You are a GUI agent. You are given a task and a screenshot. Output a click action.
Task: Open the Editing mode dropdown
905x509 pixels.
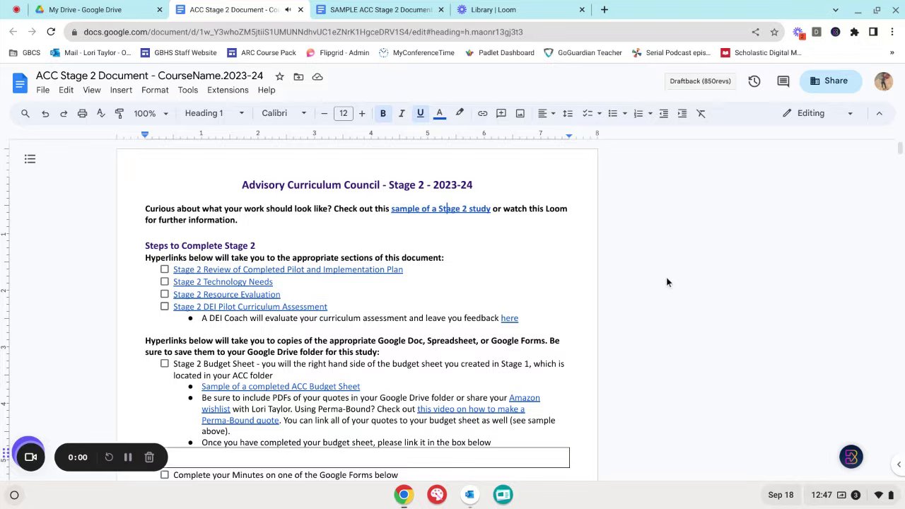(818, 113)
